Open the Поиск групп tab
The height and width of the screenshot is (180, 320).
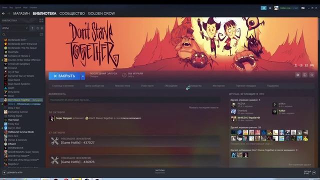click(147, 86)
